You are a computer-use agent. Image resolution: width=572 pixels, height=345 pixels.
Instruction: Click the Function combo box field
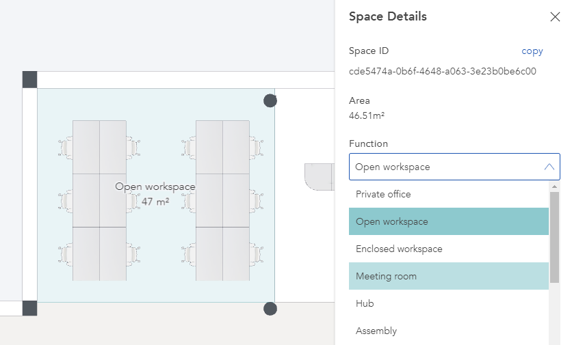454,167
